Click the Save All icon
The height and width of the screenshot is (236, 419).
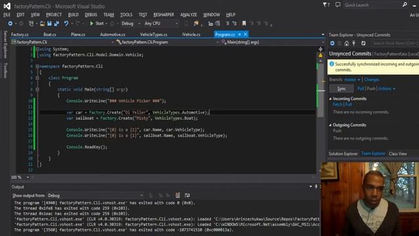[57, 24]
